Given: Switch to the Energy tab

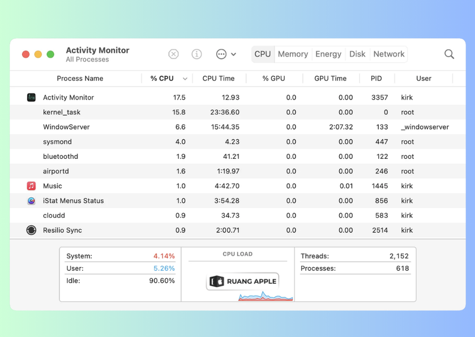Looking at the screenshot, I should 328,54.
